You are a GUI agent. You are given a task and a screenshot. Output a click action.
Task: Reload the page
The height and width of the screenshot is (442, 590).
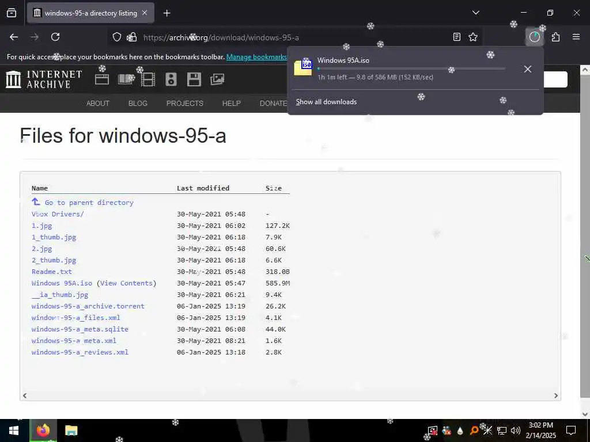click(55, 37)
